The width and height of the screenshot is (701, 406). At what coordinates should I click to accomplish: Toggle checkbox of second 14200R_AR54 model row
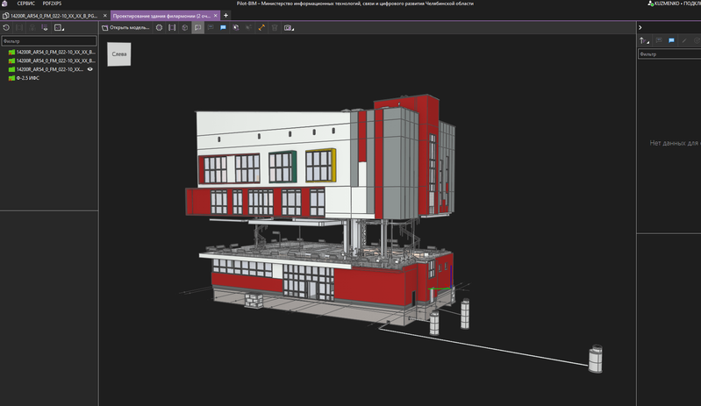[x=11, y=61]
